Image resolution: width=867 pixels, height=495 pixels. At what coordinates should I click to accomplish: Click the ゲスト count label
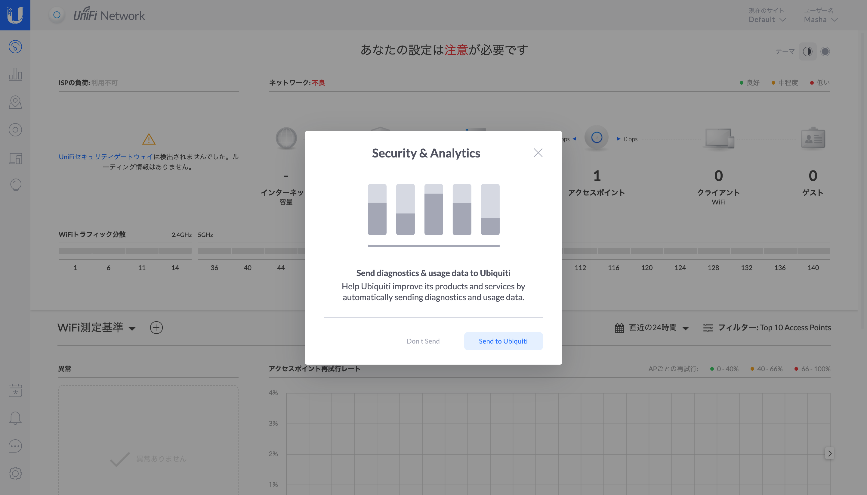click(813, 192)
